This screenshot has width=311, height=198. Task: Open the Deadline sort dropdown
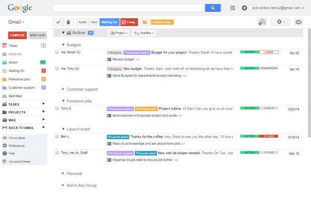point(144,33)
